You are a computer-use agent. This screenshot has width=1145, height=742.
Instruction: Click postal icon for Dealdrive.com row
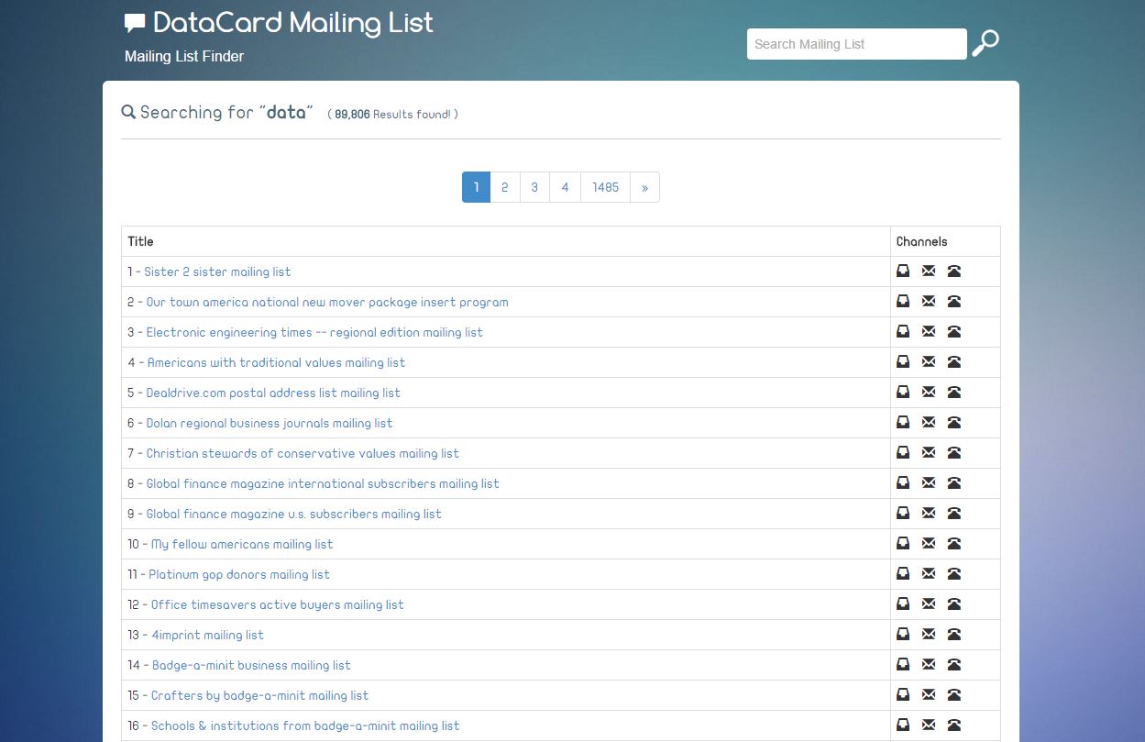click(x=903, y=392)
